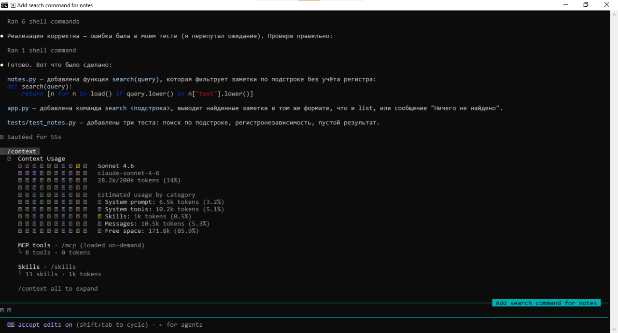Click "System prompt: 6.5k tokens (3.2%)"
The width and height of the screenshot is (618, 333).
tap(165, 202)
